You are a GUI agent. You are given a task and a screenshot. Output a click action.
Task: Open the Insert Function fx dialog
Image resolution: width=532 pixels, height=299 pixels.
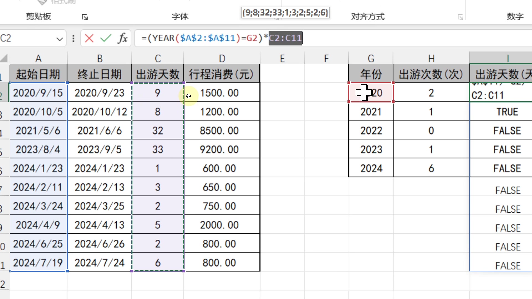tap(122, 38)
